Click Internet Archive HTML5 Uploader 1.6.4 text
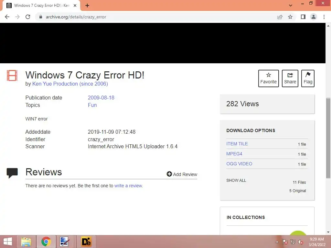Image resolution: width=331 pixels, height=248 pixels. click(133, 147)
